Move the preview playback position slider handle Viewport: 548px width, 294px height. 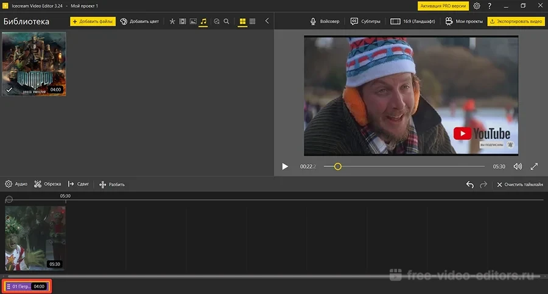coord(337,166)
